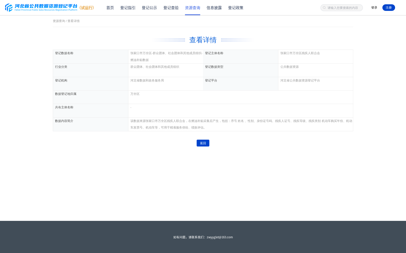The height and width of the screenshot is (253, 406).
Task: Open the 首页 menu item
Action: [110, 8]
